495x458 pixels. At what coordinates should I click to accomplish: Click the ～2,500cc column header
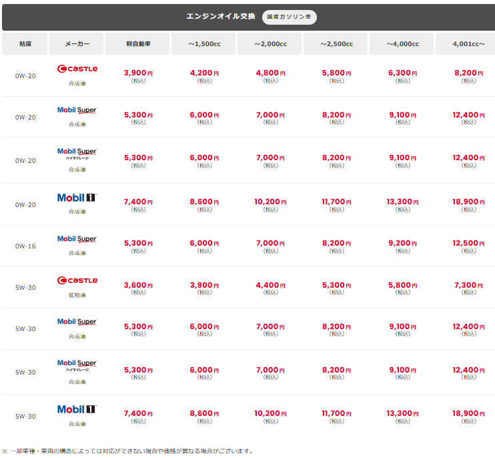click(336, 44)
